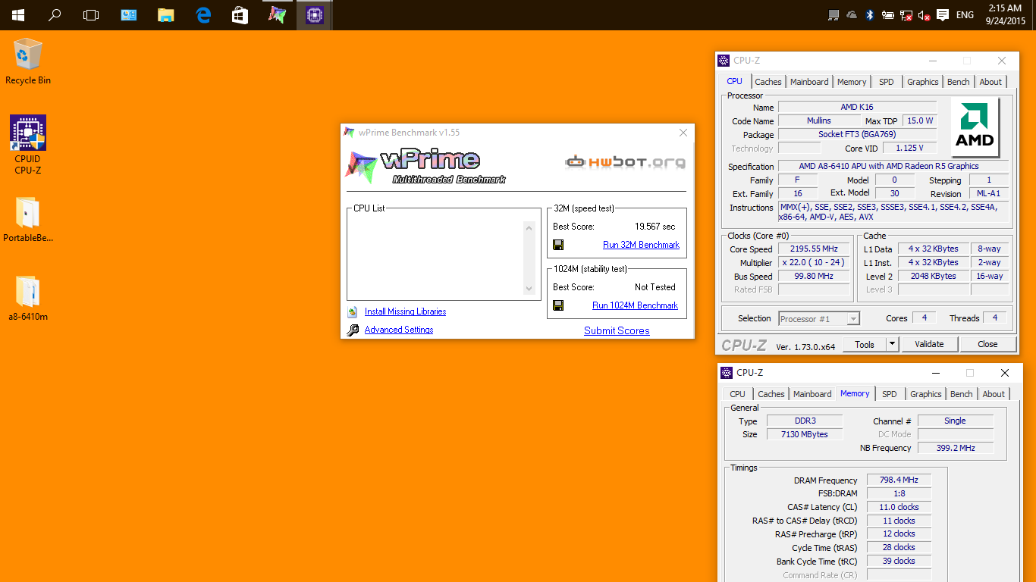
Task: Select SPD tab in lower CPU-Z window
Action: coord(890,394)
